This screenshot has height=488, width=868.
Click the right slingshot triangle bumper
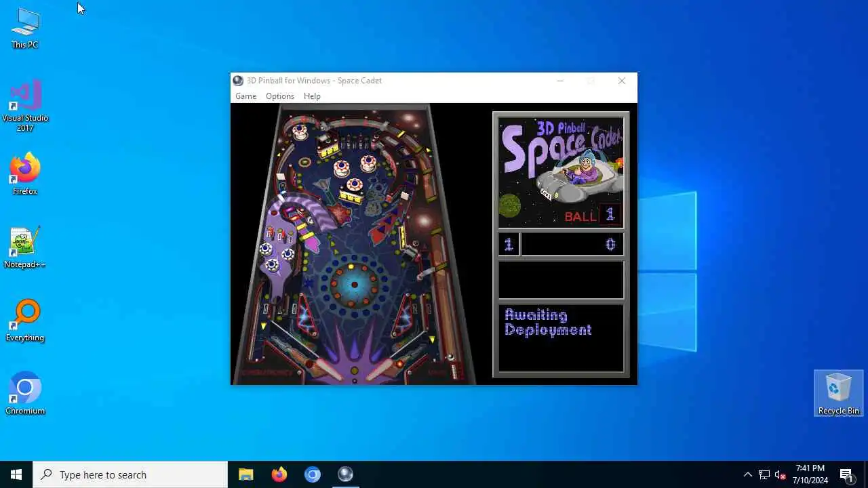[x=403, y=317]
